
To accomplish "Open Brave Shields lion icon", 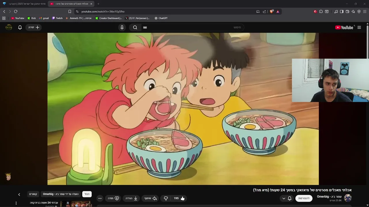I will coord(272,11).
